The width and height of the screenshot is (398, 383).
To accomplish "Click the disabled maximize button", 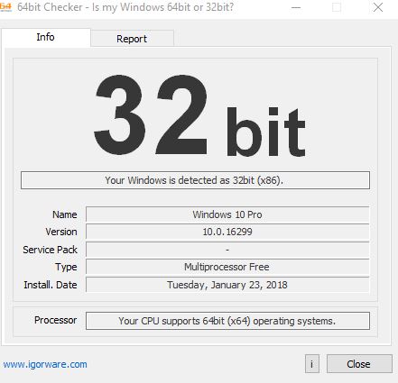I will [x=337, y=7].
